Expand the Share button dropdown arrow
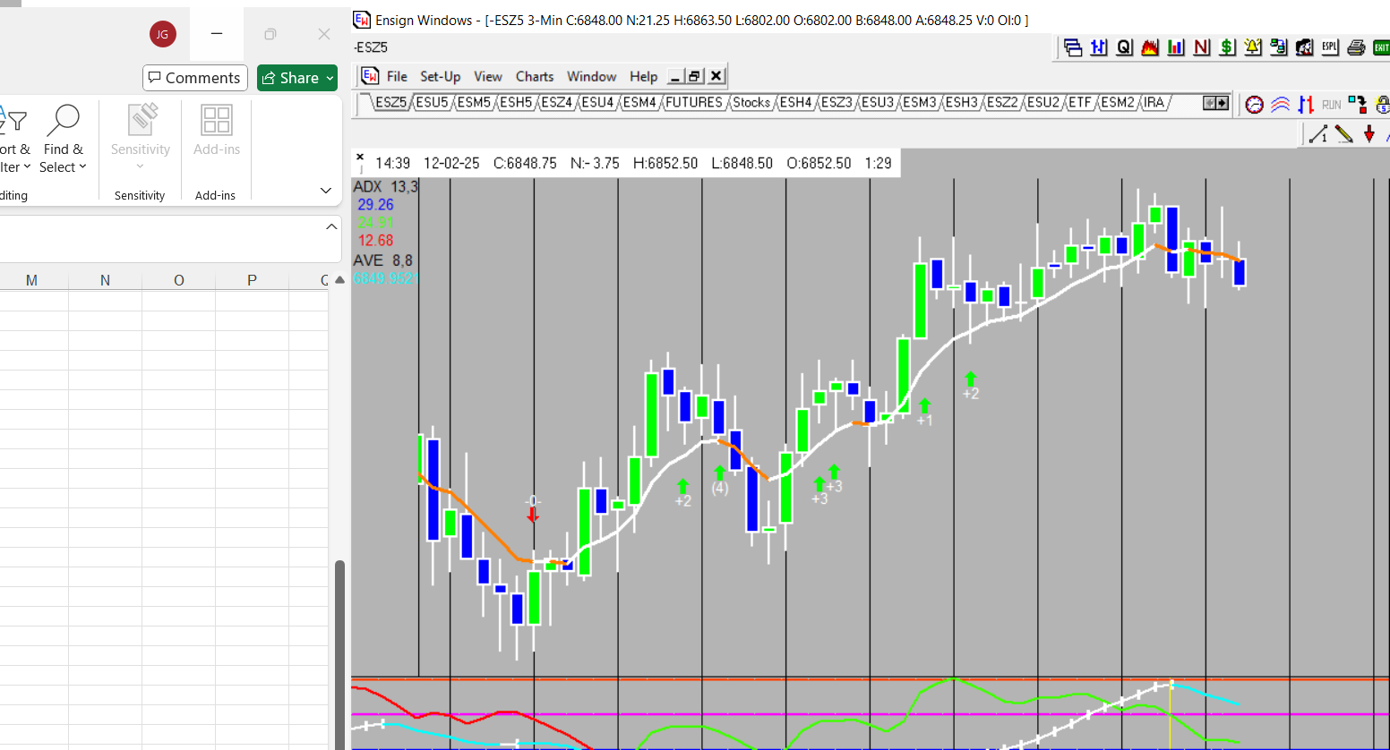 (330, 79)
